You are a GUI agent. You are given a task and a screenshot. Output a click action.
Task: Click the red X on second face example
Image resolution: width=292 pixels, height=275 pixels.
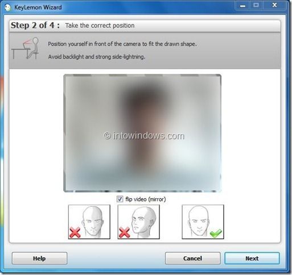click(124, 232)
